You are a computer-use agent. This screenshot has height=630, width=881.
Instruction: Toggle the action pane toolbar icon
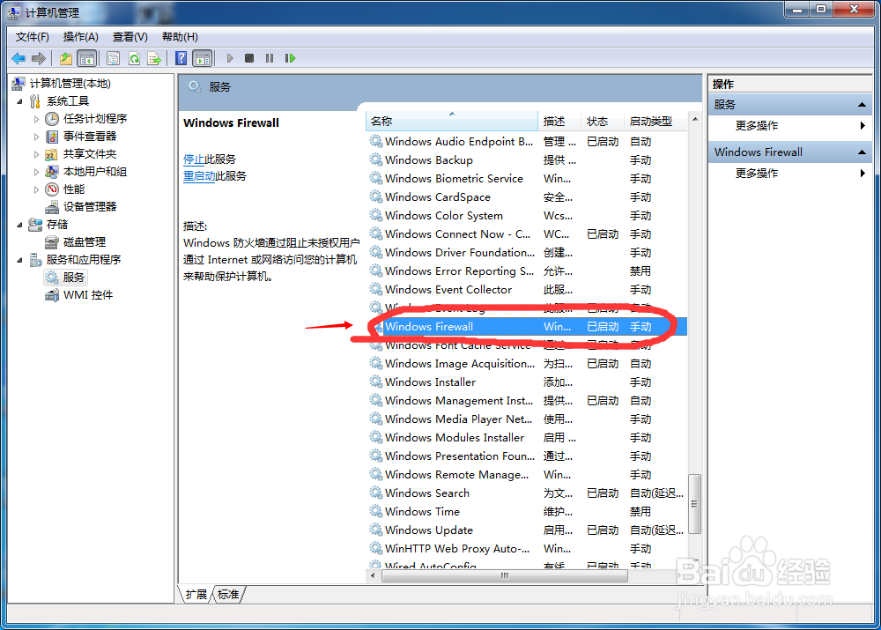tap(203, 58)
